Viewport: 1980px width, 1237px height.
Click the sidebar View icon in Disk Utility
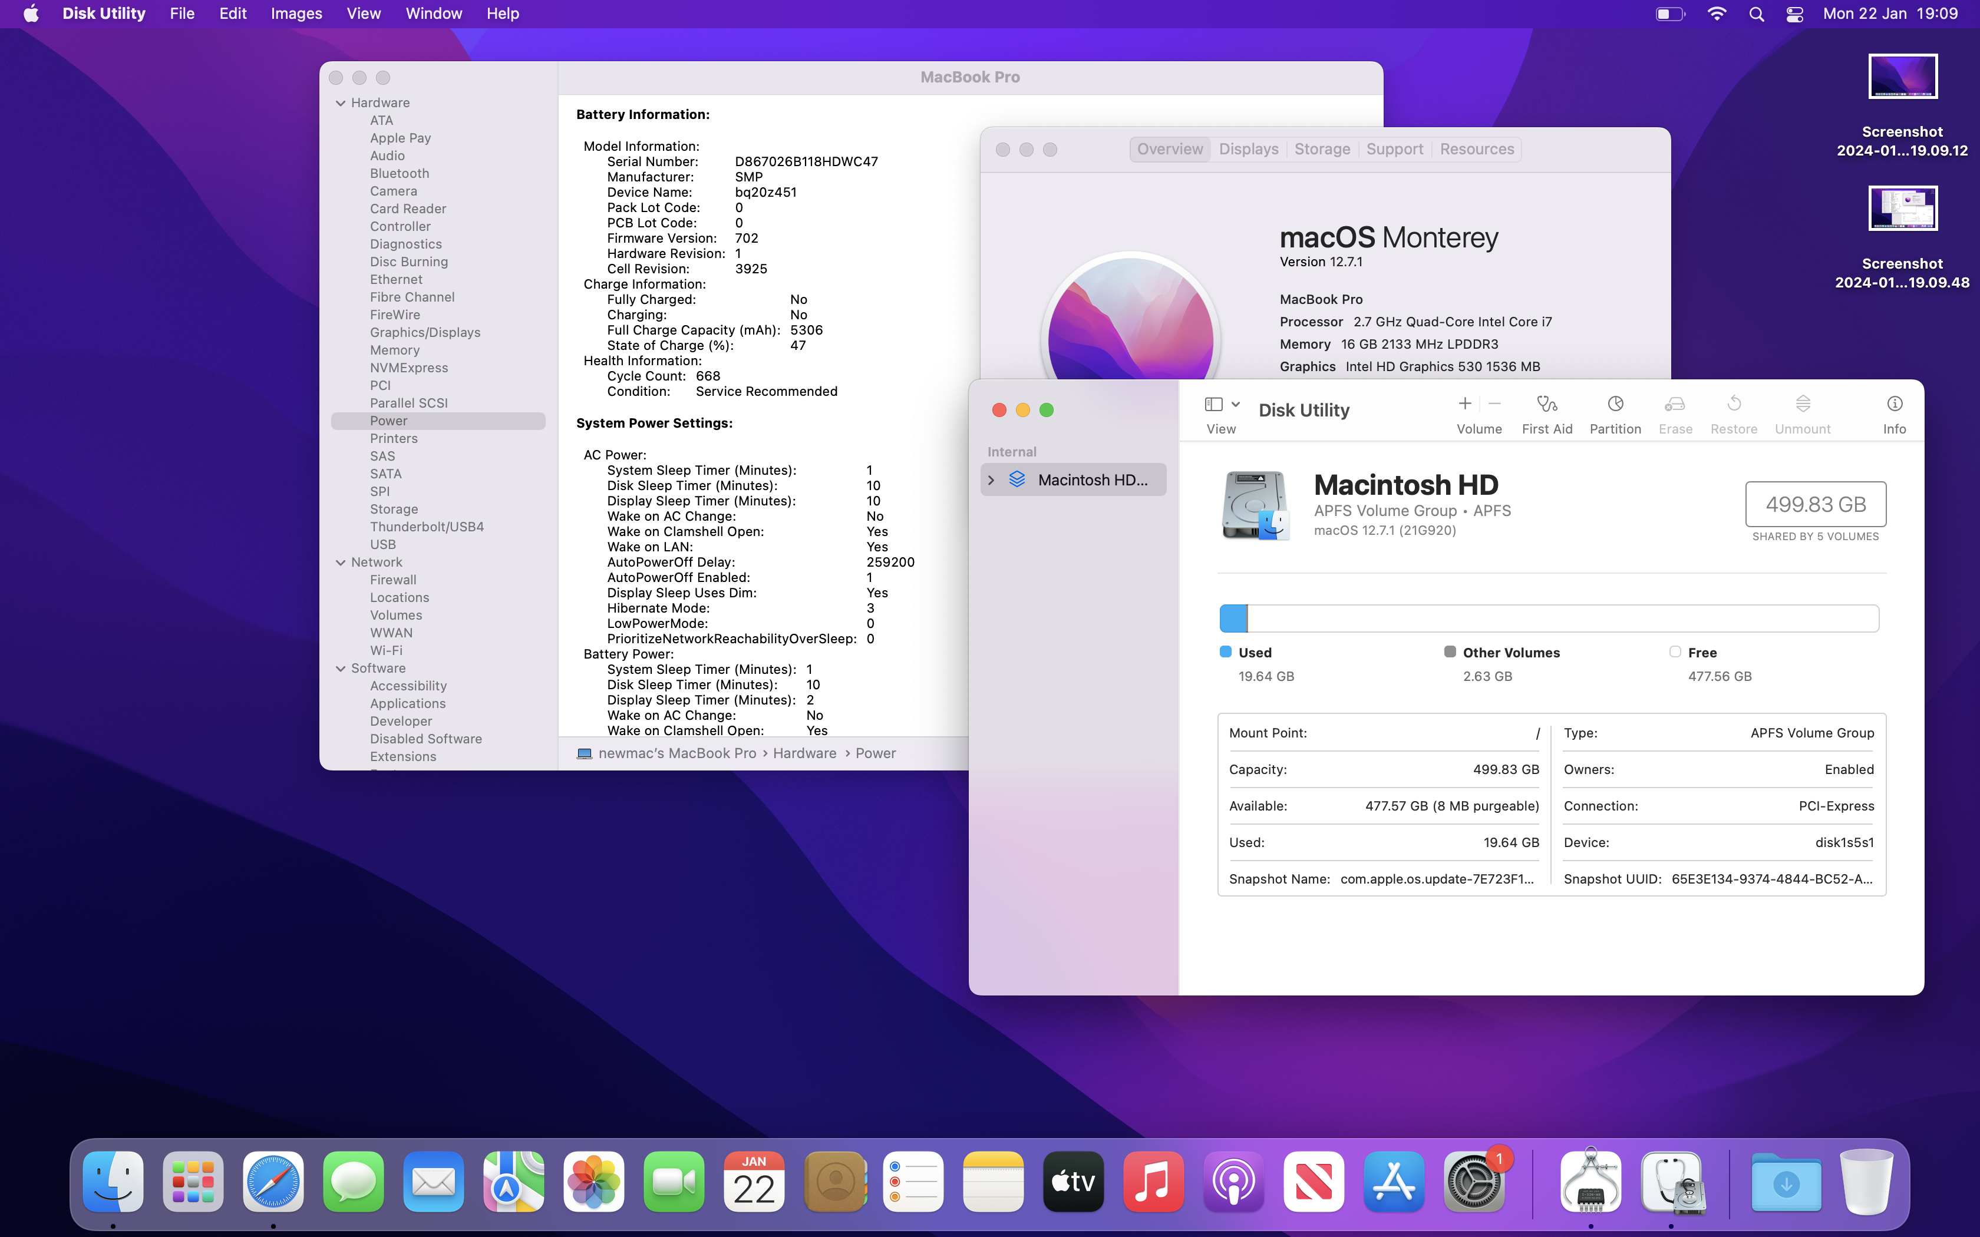coord(1213,404)
